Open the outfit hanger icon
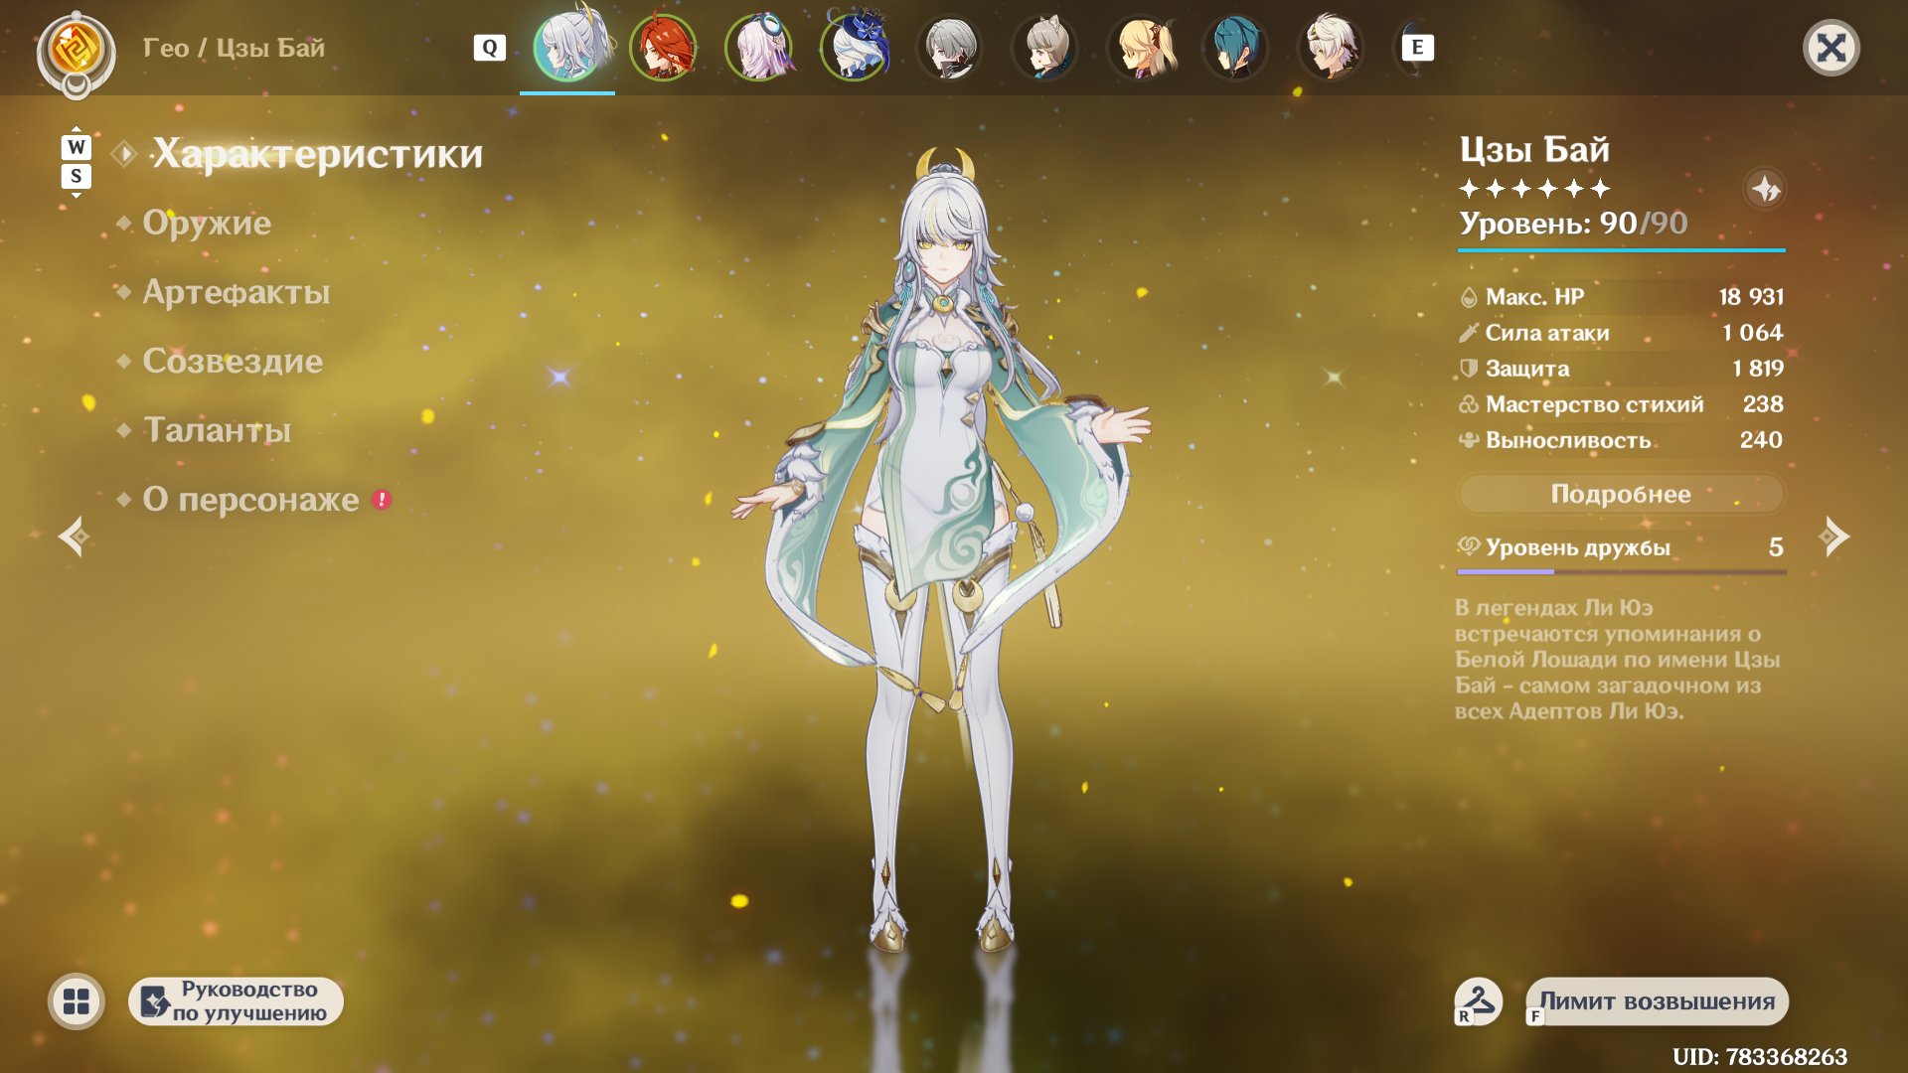 [x=1478, y=1000]
